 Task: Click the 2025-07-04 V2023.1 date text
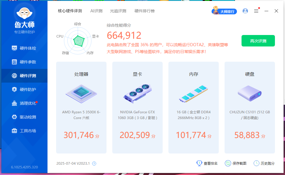(x=73, y=164)
